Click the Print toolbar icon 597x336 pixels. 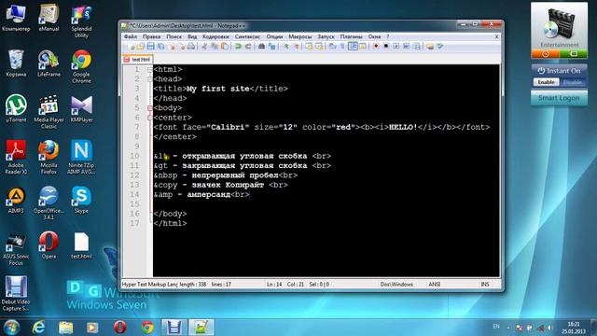[190, 46]
